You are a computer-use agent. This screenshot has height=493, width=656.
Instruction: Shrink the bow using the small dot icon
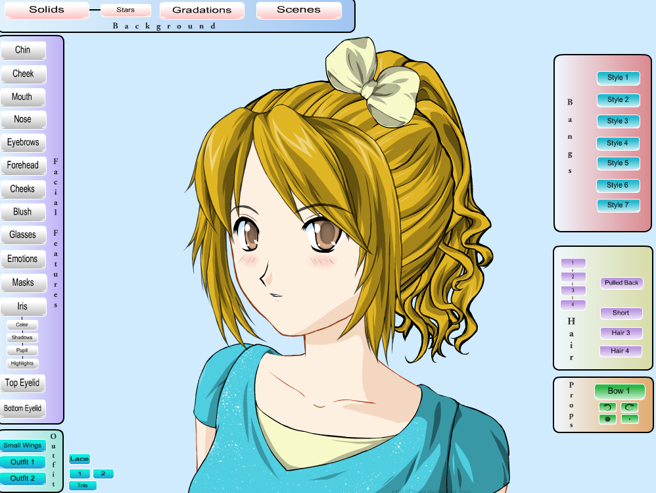(x=629, y=419)
